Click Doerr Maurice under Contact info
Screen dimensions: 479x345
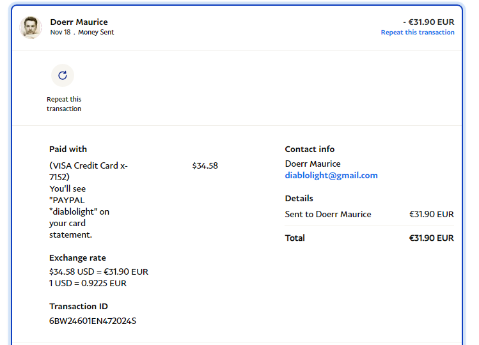pos(313,164)
